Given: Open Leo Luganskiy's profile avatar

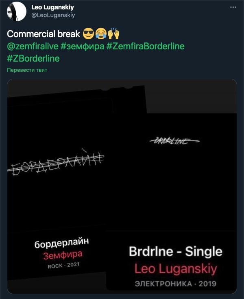Looking at the screenshot, I should click(17, 11).
